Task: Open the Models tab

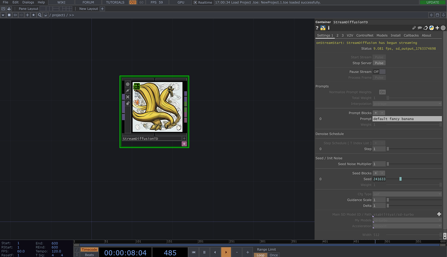Action: [382, 35]
